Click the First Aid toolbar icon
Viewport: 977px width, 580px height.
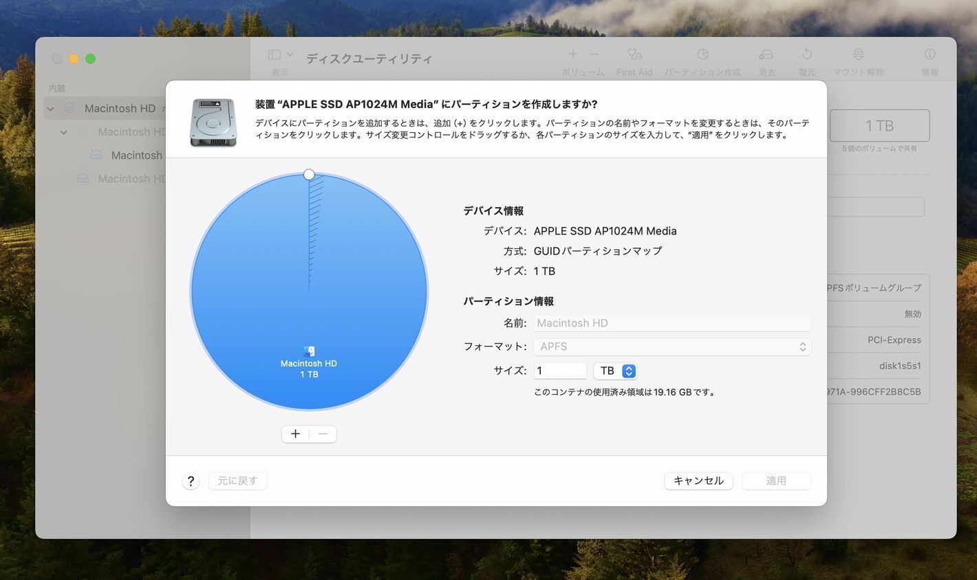coord(634,54)
